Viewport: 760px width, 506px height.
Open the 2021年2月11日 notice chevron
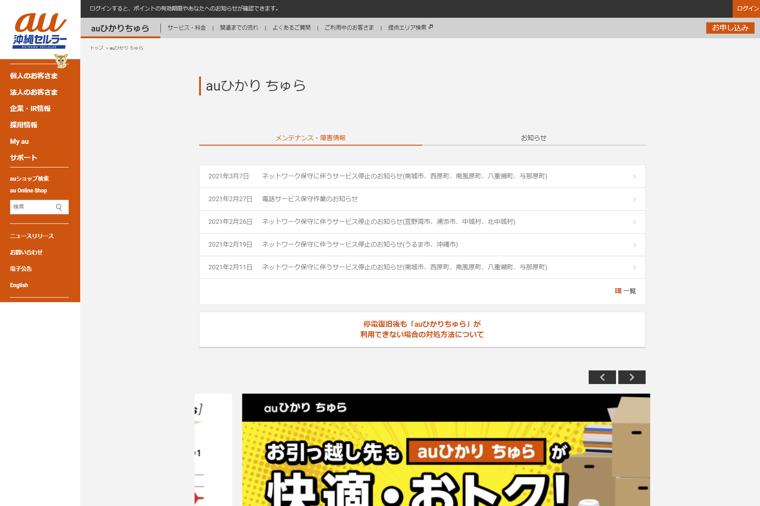(x=634, y=268)
